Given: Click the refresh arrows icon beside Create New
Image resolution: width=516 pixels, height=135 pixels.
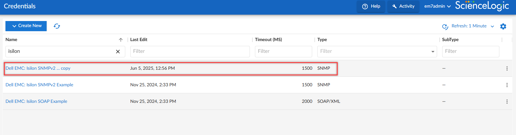Looking at the screenshot, I should coord(57,26).
